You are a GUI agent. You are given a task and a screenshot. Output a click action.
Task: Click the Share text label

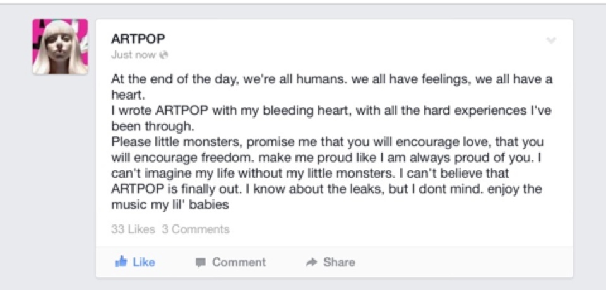(339, 263)
